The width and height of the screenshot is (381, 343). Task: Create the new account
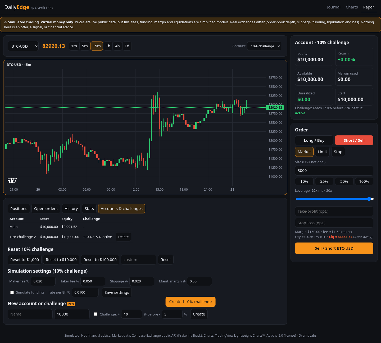point(199,314)
